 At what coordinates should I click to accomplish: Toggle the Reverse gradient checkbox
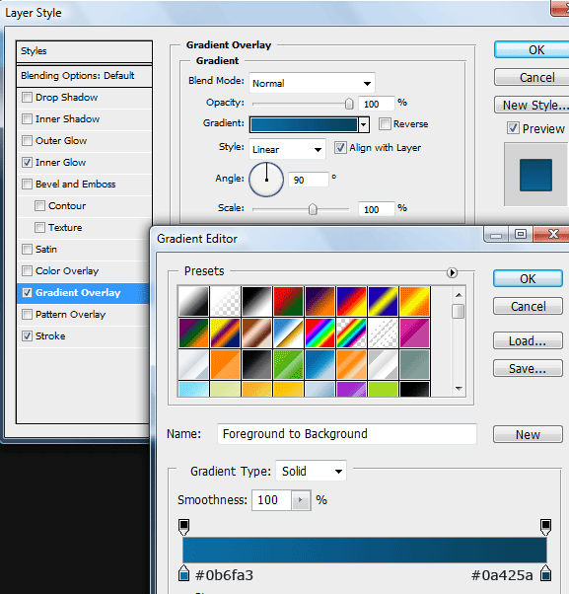pyautogui.click(x=385, y=124)
